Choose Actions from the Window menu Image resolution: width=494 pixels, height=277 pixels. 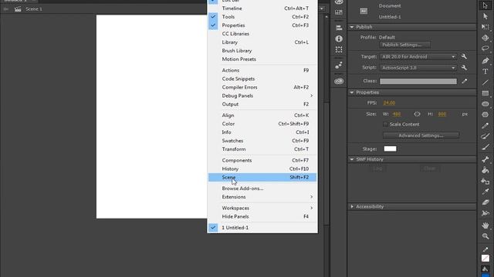[x=262, y=70]
